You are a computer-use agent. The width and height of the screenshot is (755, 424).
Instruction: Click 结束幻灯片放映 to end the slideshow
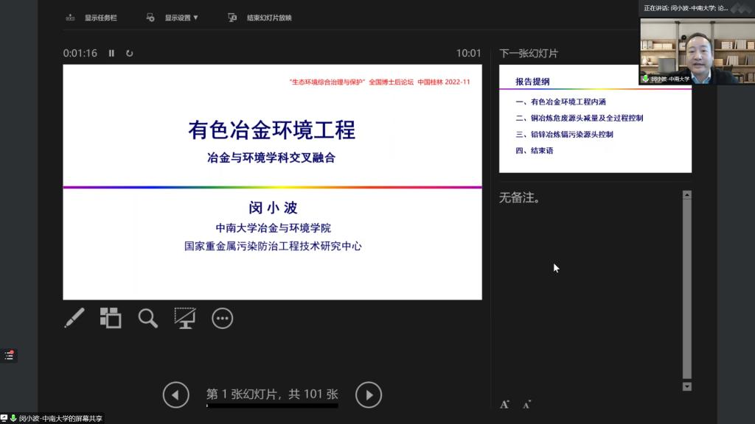pos(260,18)
